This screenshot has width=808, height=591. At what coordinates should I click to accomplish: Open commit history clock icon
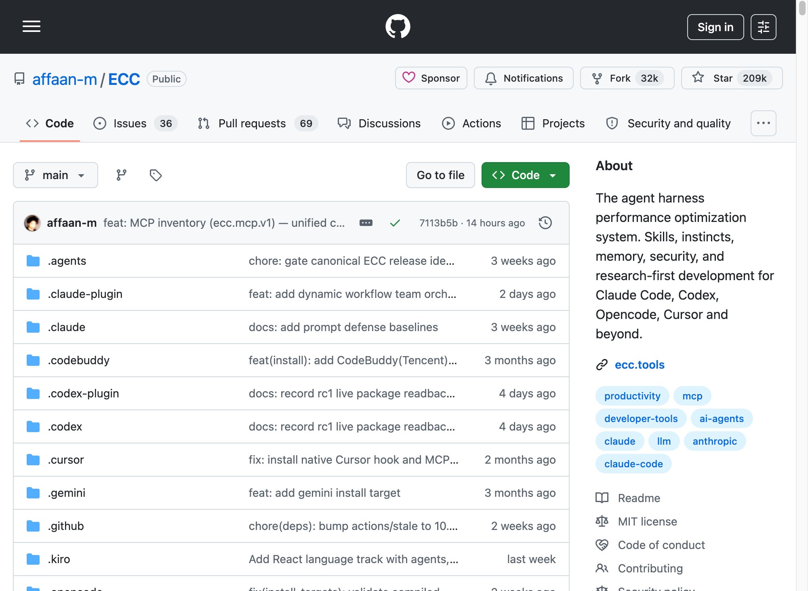click(545, 223)
